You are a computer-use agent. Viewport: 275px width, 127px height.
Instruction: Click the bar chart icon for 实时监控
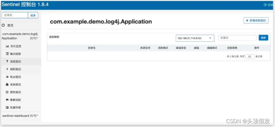pos(7,46)
